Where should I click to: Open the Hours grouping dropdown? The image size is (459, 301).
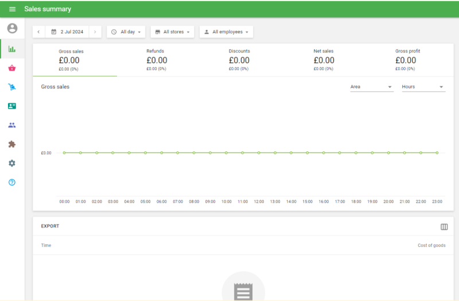tap(423, 87)
